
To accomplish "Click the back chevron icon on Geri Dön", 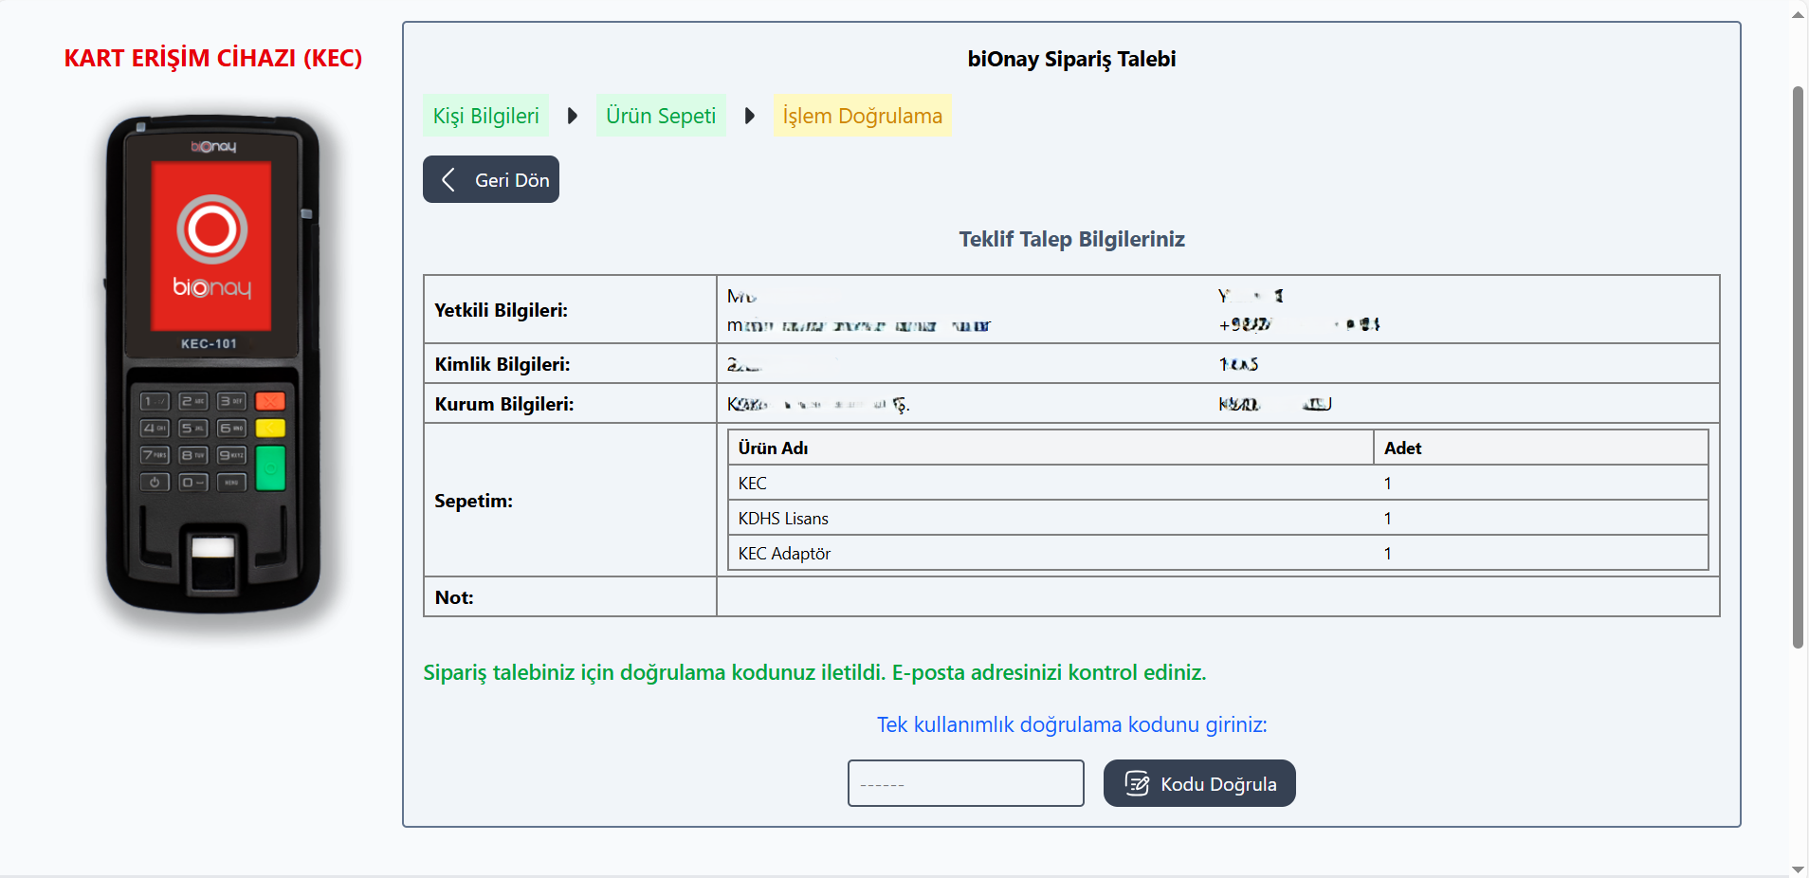I will [448, 180].
